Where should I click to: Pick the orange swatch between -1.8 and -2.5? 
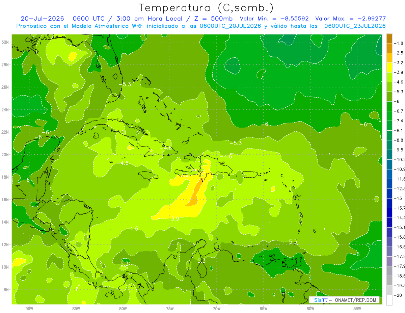[389, 48]
